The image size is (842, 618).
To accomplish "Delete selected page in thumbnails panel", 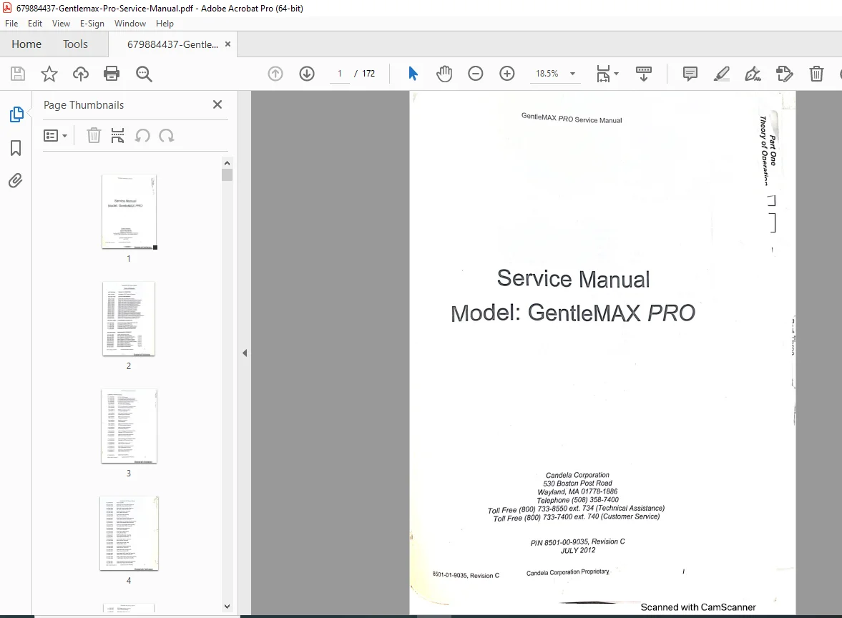I will [x=94, y=136].
